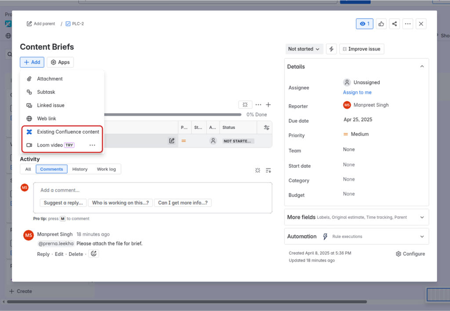Click the summarize comments sparkle icon
This screenshot has height=311, width=450.
point(258,170)
